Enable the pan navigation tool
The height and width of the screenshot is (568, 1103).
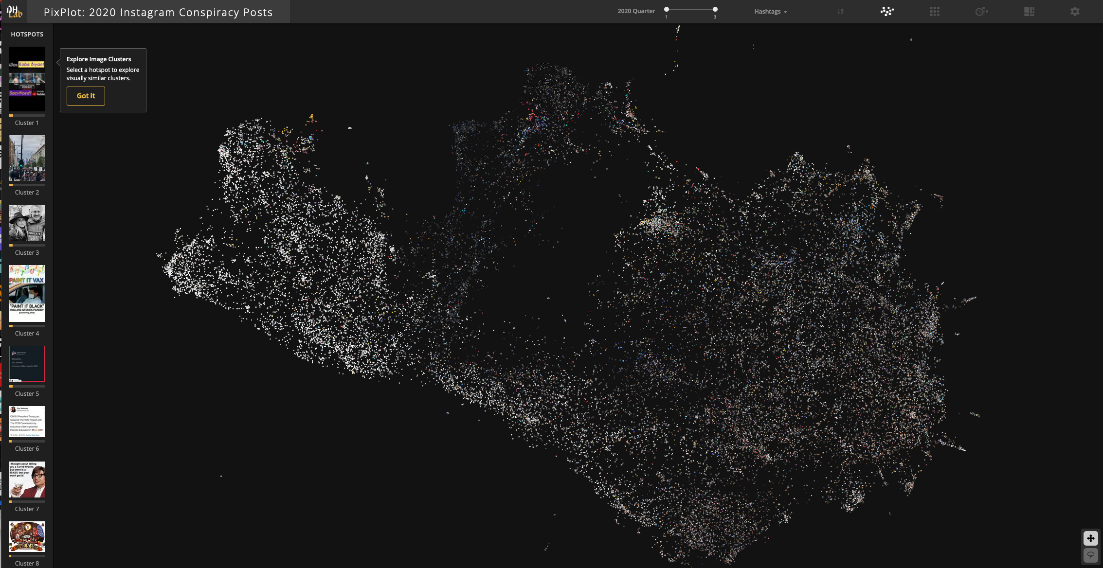coord(1090,538)
